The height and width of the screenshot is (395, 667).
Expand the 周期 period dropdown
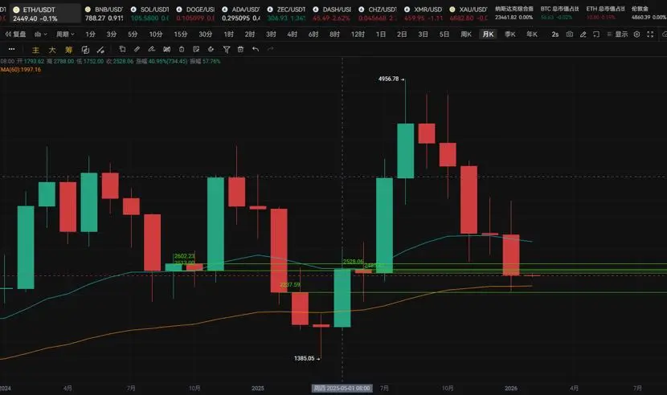(x=65, y=34)
